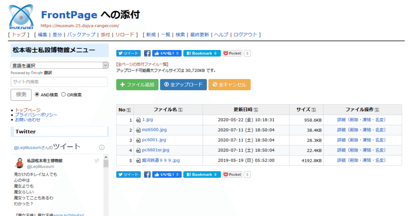The width and height of the screenshot is (413, 216).
Task: Click the Twitter widget scrollbar thumb
Action: coord(106,163)
